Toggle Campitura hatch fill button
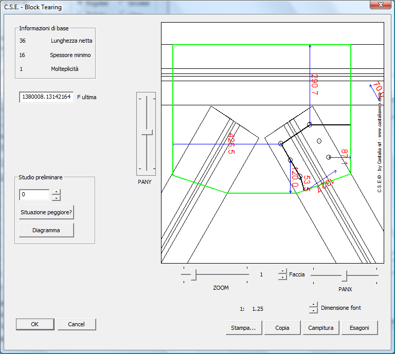The height and width of the screenshot is (354, 395). pos(321,328)
